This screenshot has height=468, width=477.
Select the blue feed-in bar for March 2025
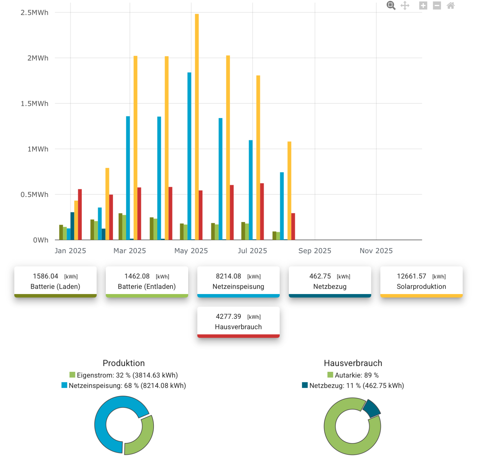(x=128, y=178)
